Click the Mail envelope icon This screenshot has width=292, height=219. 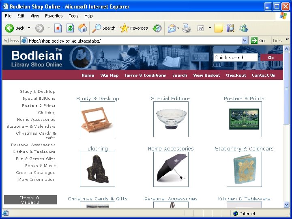coord(172,28)
